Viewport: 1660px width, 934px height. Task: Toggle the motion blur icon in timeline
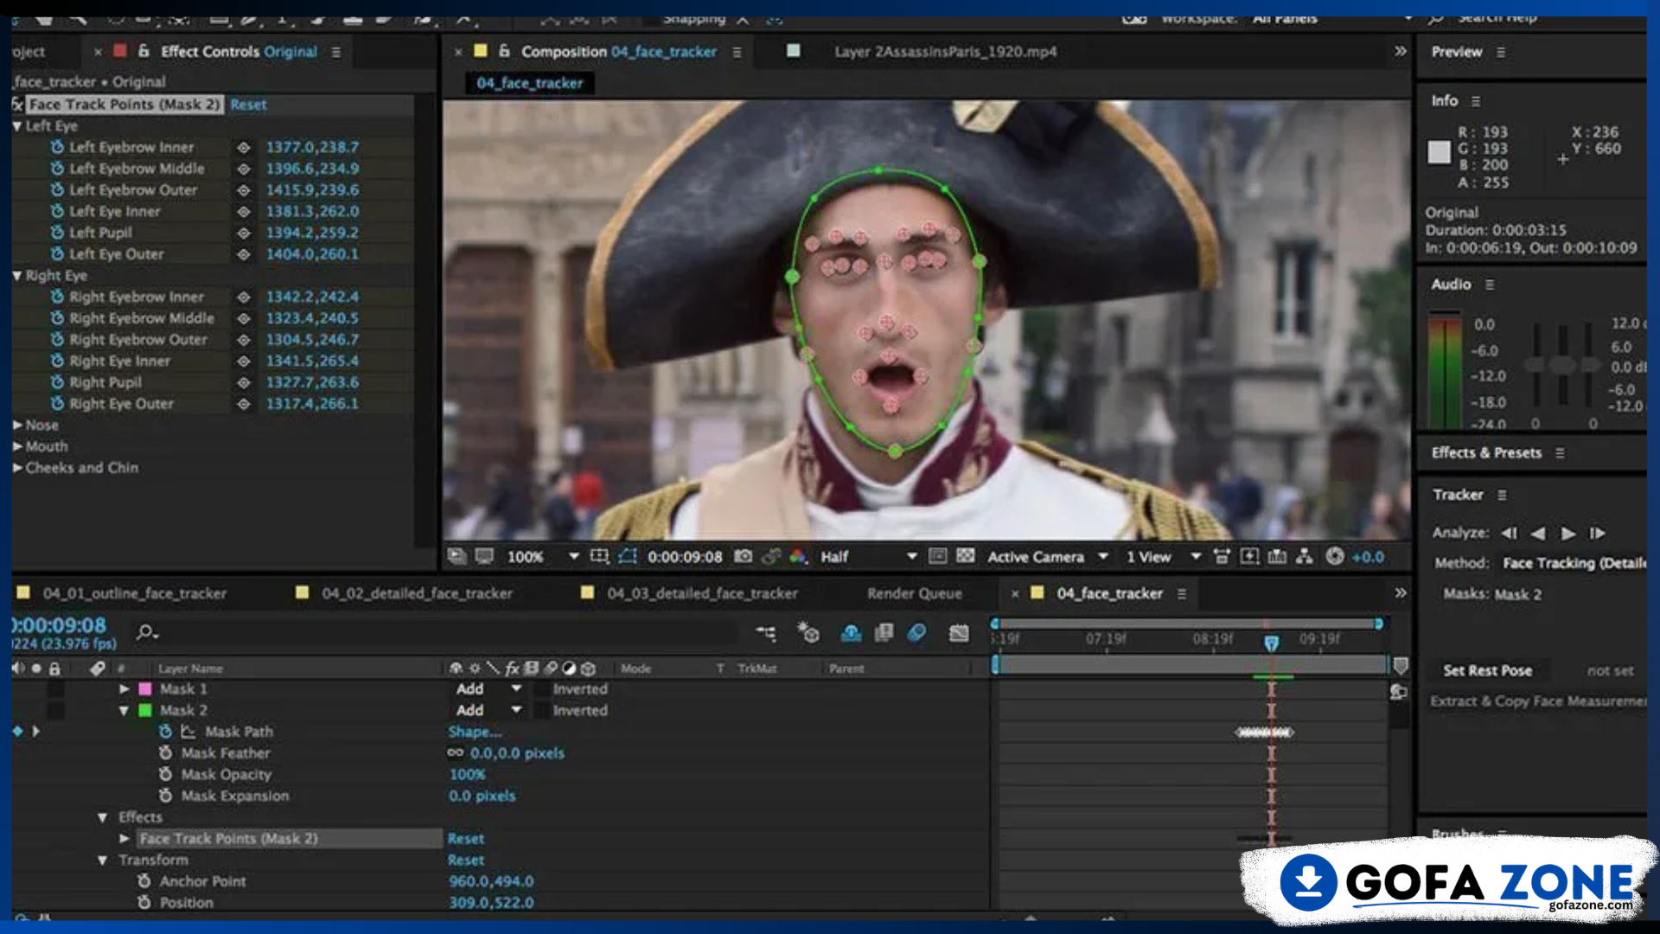(x=917, y=633)
